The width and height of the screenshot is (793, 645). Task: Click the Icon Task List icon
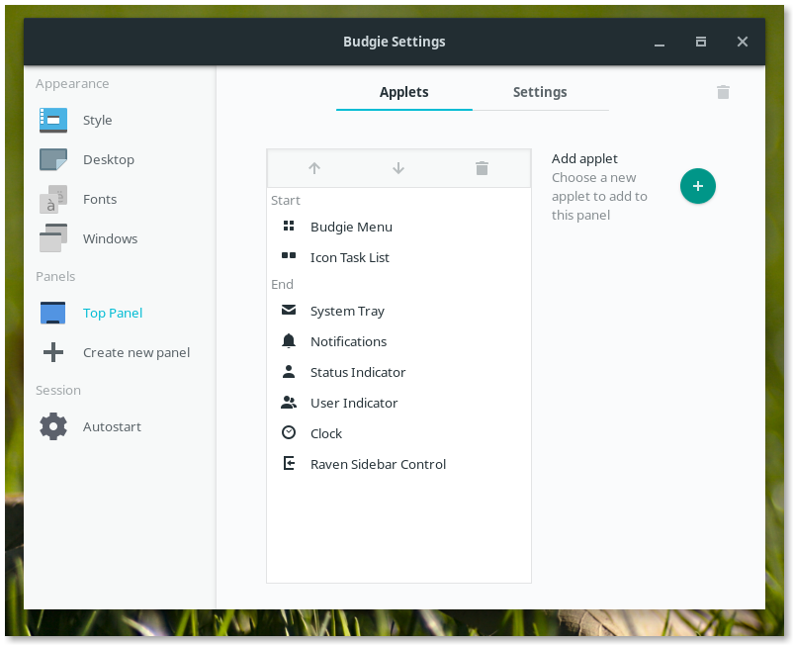(289, 256)
